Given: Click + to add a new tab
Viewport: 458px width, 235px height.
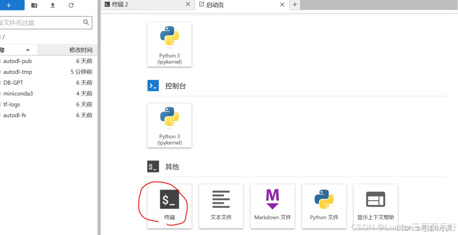Looking at the screenshot, I should (x=295, y=5).
